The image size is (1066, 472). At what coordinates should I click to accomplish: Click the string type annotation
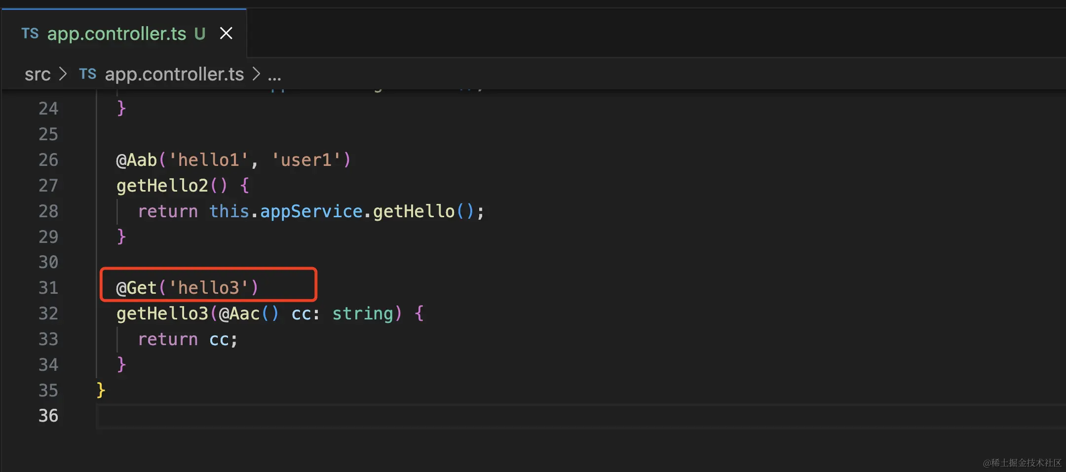[363, 314]
